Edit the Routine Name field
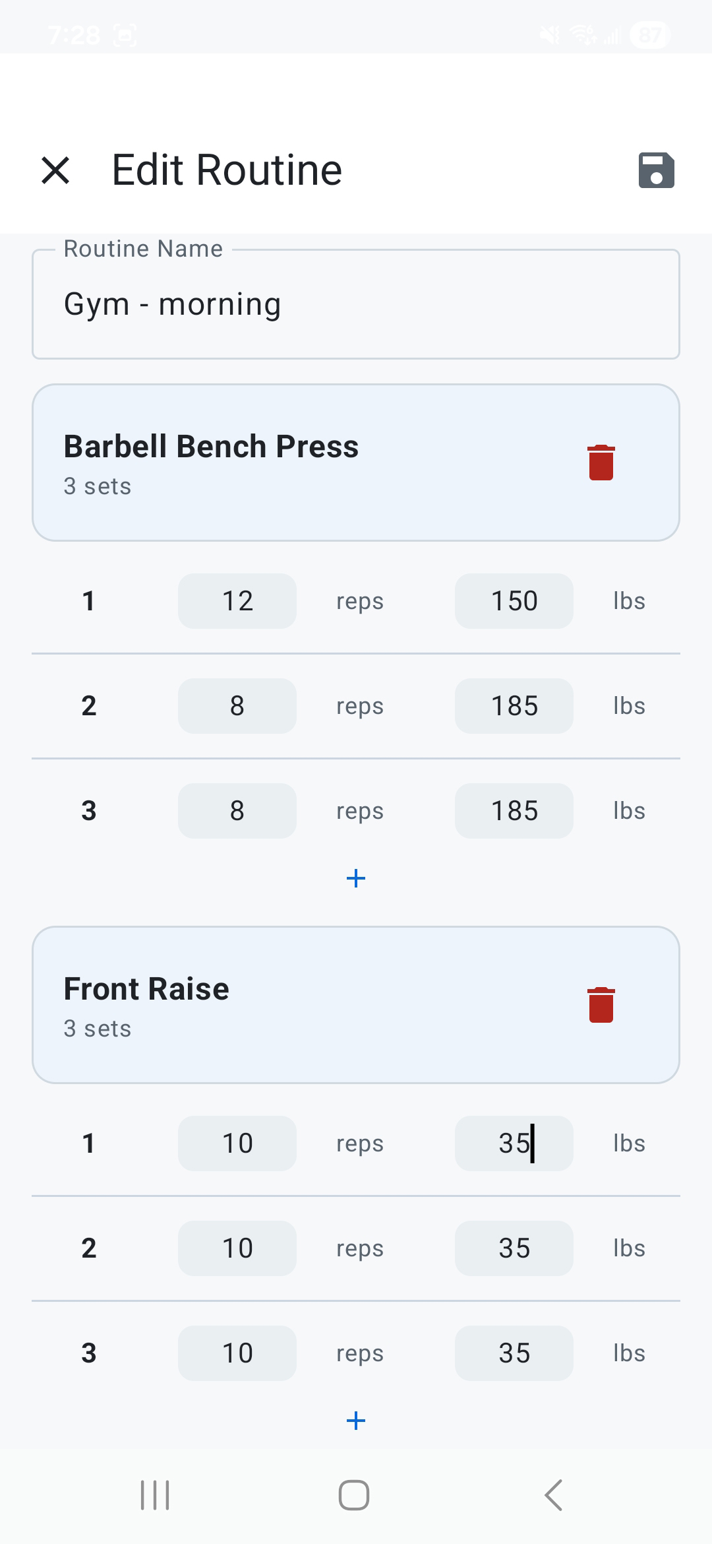The height and width of the screenshot is (1544, 712). pos(356,304)
